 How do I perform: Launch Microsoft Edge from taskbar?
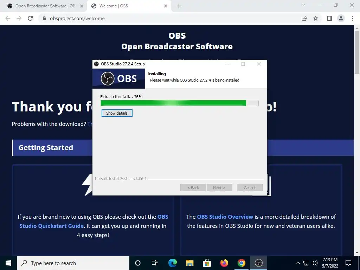tap(172, 263)
